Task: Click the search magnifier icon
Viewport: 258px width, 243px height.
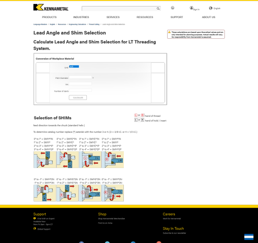Action: [158, 9]
